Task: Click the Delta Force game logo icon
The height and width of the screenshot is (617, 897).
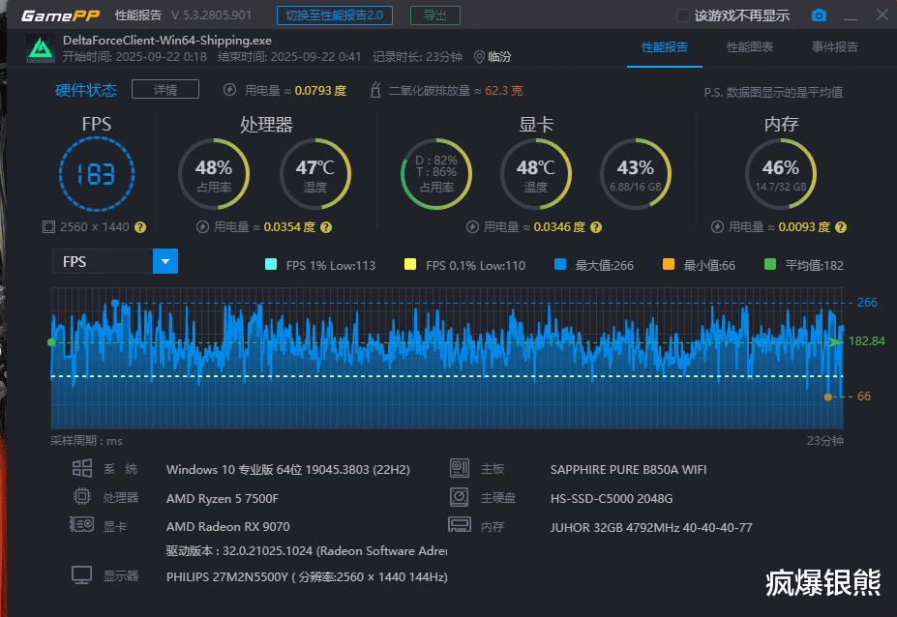Action: click(41, 48)
